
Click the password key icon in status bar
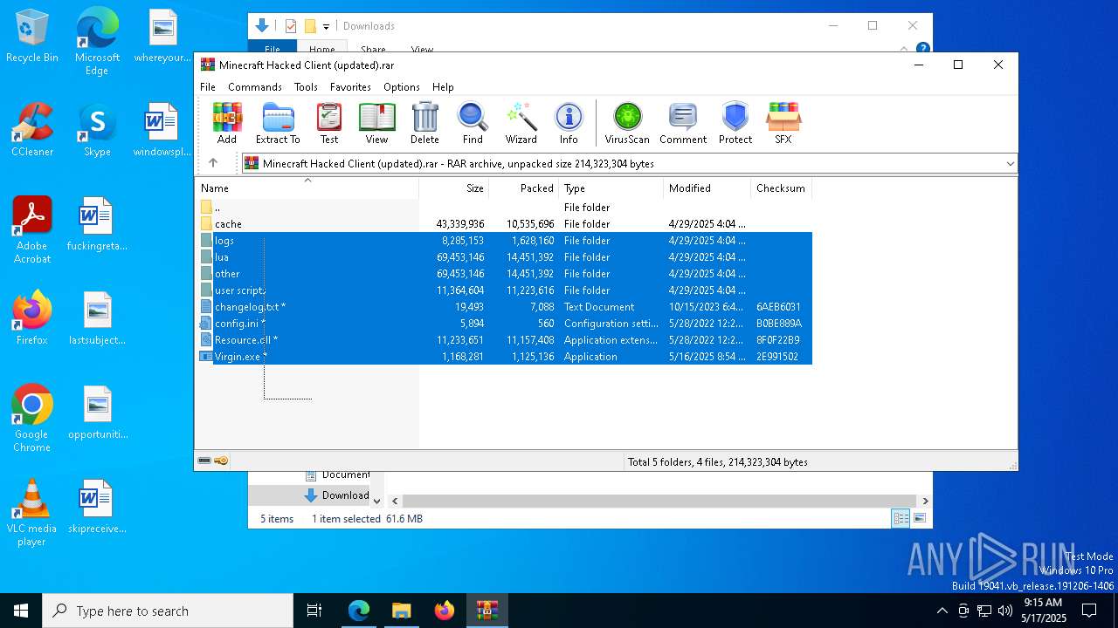point(221,461)
